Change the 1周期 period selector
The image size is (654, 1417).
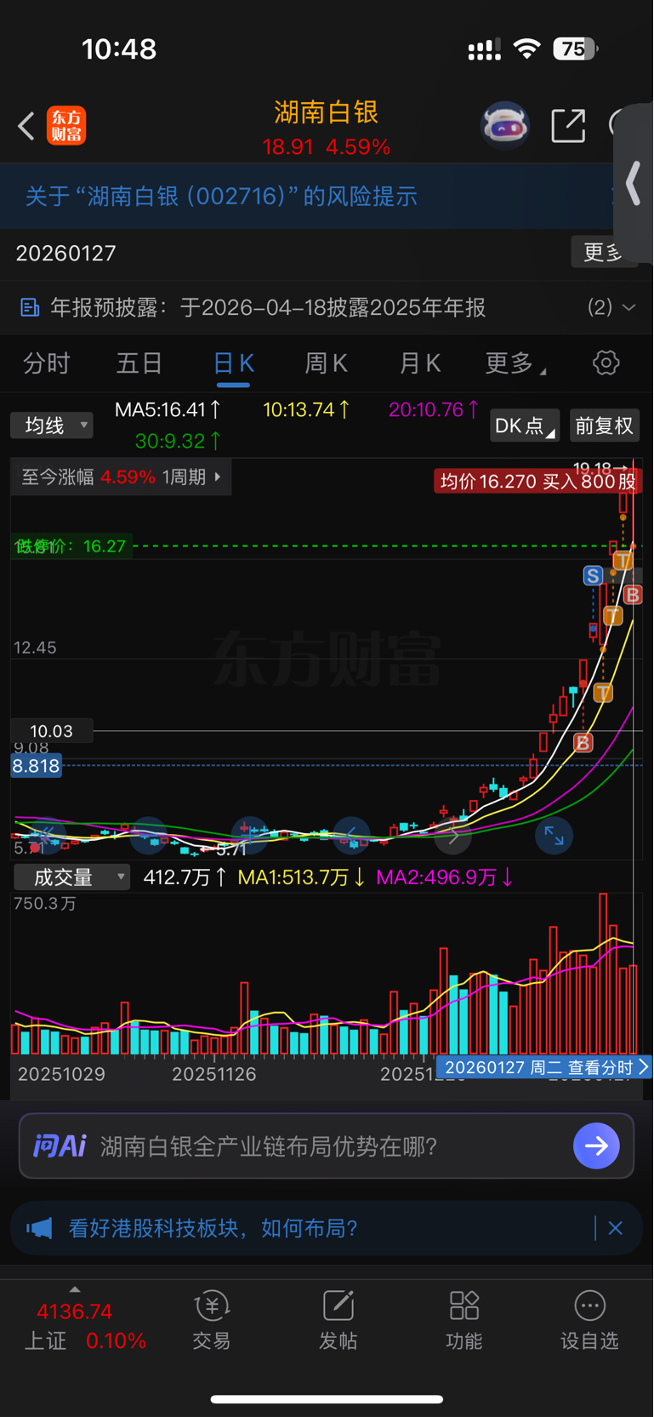tap(192, 477)
